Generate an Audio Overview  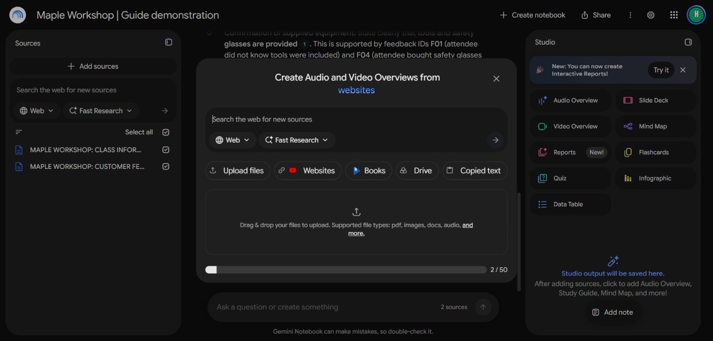point(570,100)
